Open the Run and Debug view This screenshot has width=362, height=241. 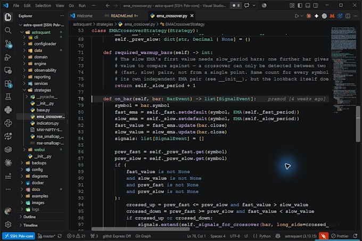[x=8, y=57]
